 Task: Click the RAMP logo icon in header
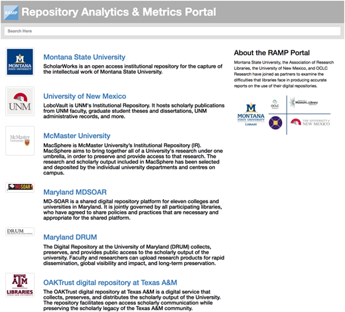(x=11, y=13)
